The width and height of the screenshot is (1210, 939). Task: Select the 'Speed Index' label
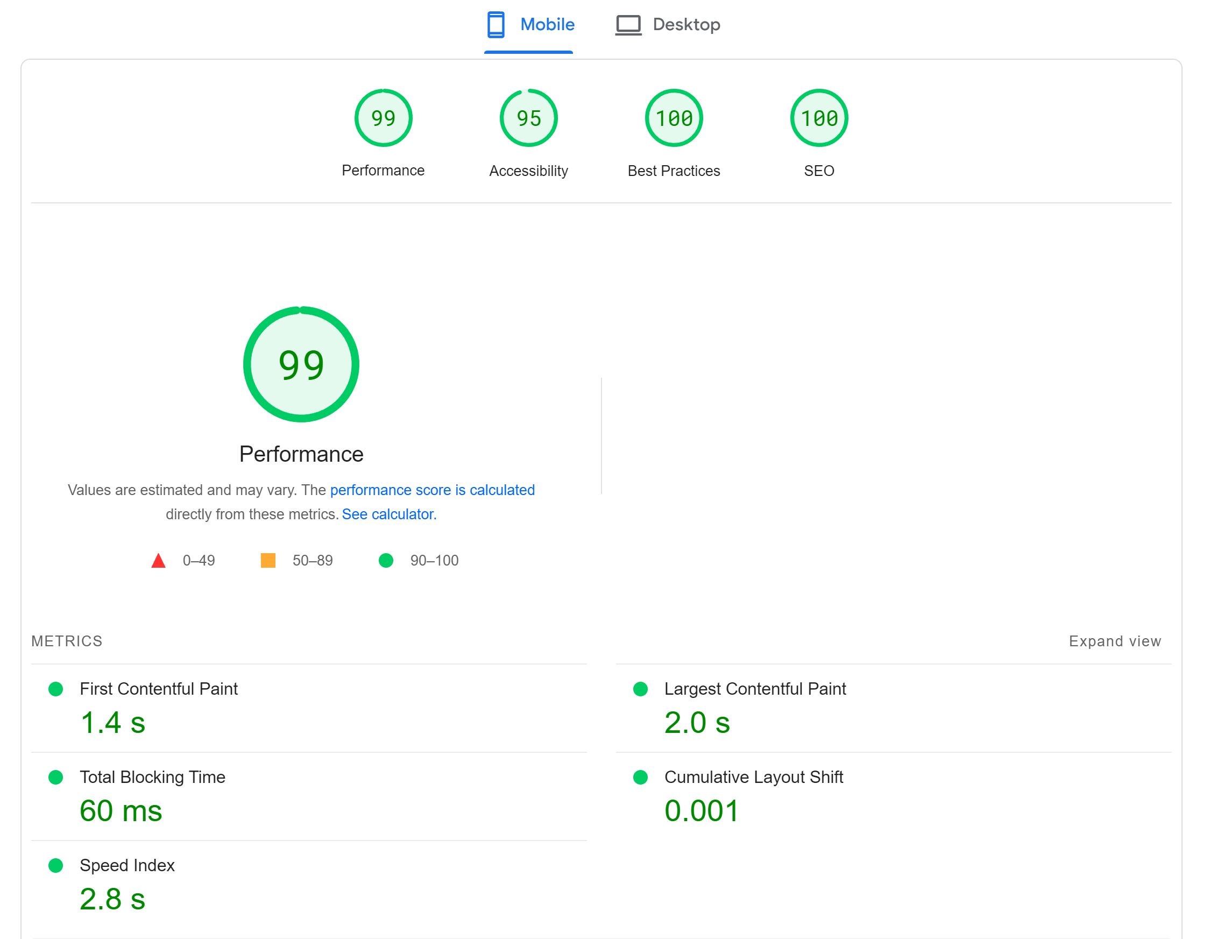pos(127,865)
